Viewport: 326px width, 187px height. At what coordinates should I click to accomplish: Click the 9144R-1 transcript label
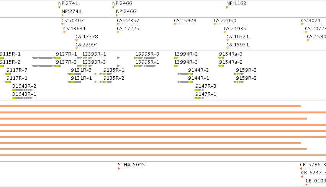(x=198, y=78)
